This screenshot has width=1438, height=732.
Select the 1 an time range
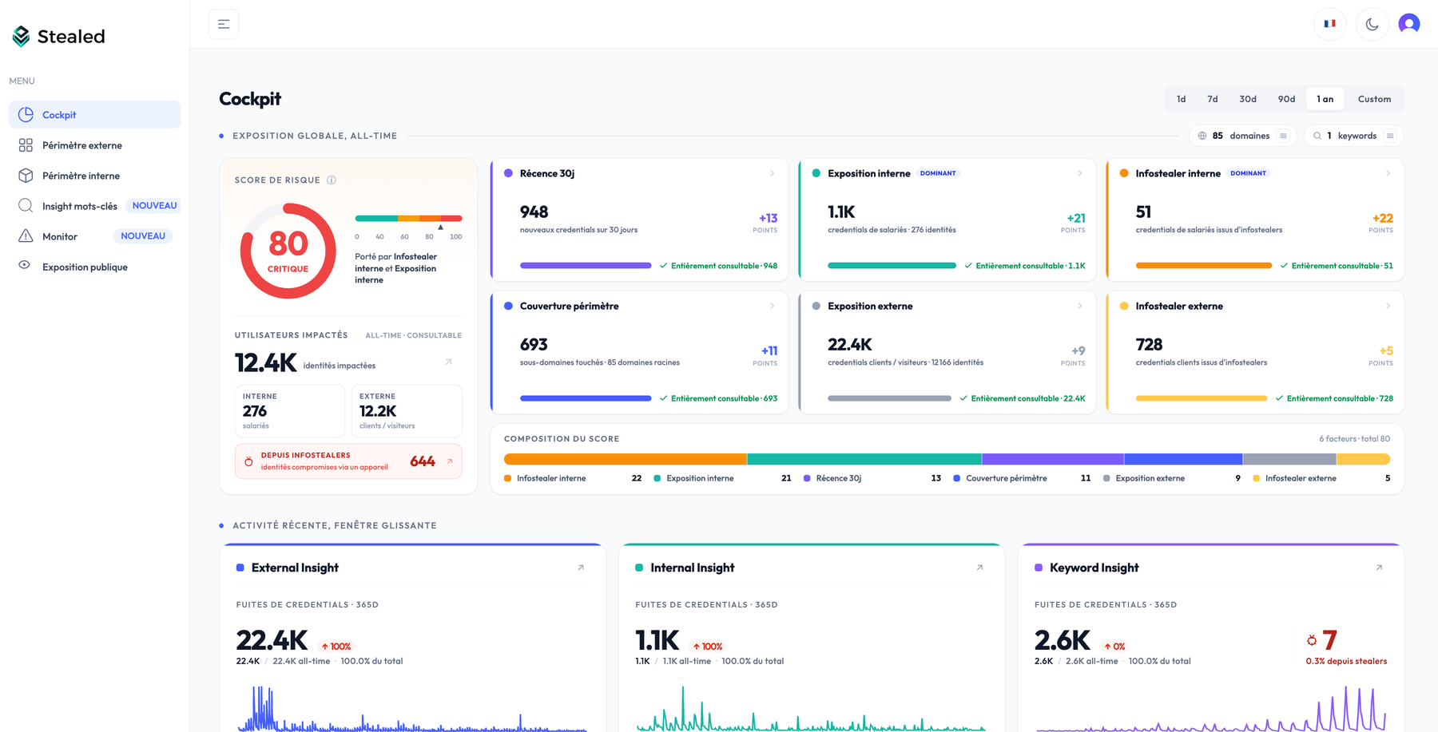click(1325, 99)
